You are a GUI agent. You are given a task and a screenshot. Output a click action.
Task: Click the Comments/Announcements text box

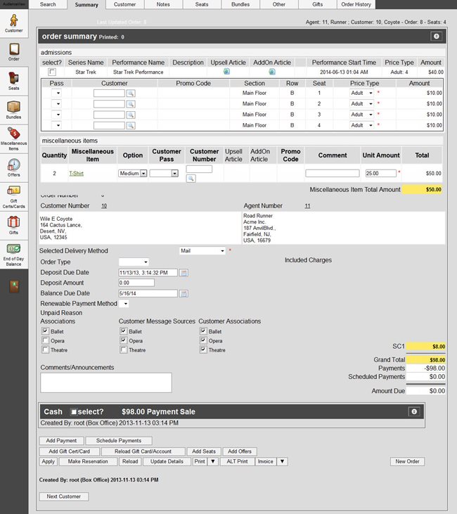coord(106,383)
